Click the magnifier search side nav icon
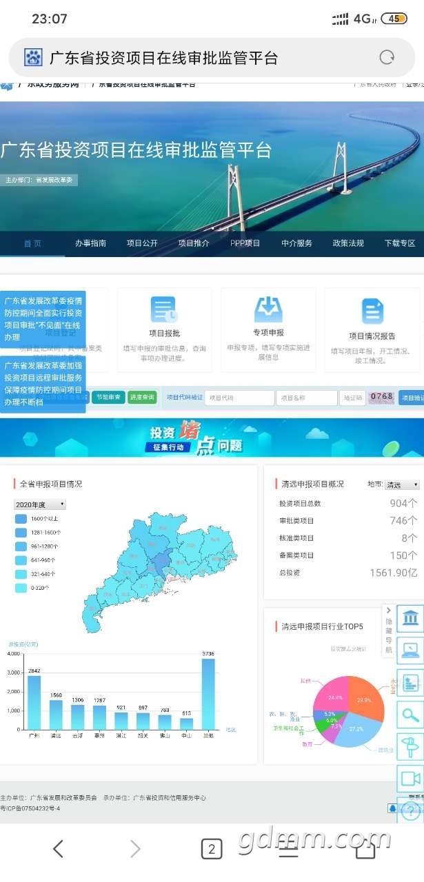This screenshot has height=882, width=424. 410,715
